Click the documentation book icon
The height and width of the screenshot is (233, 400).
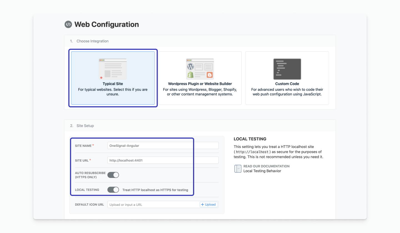(x=238, y=169)
